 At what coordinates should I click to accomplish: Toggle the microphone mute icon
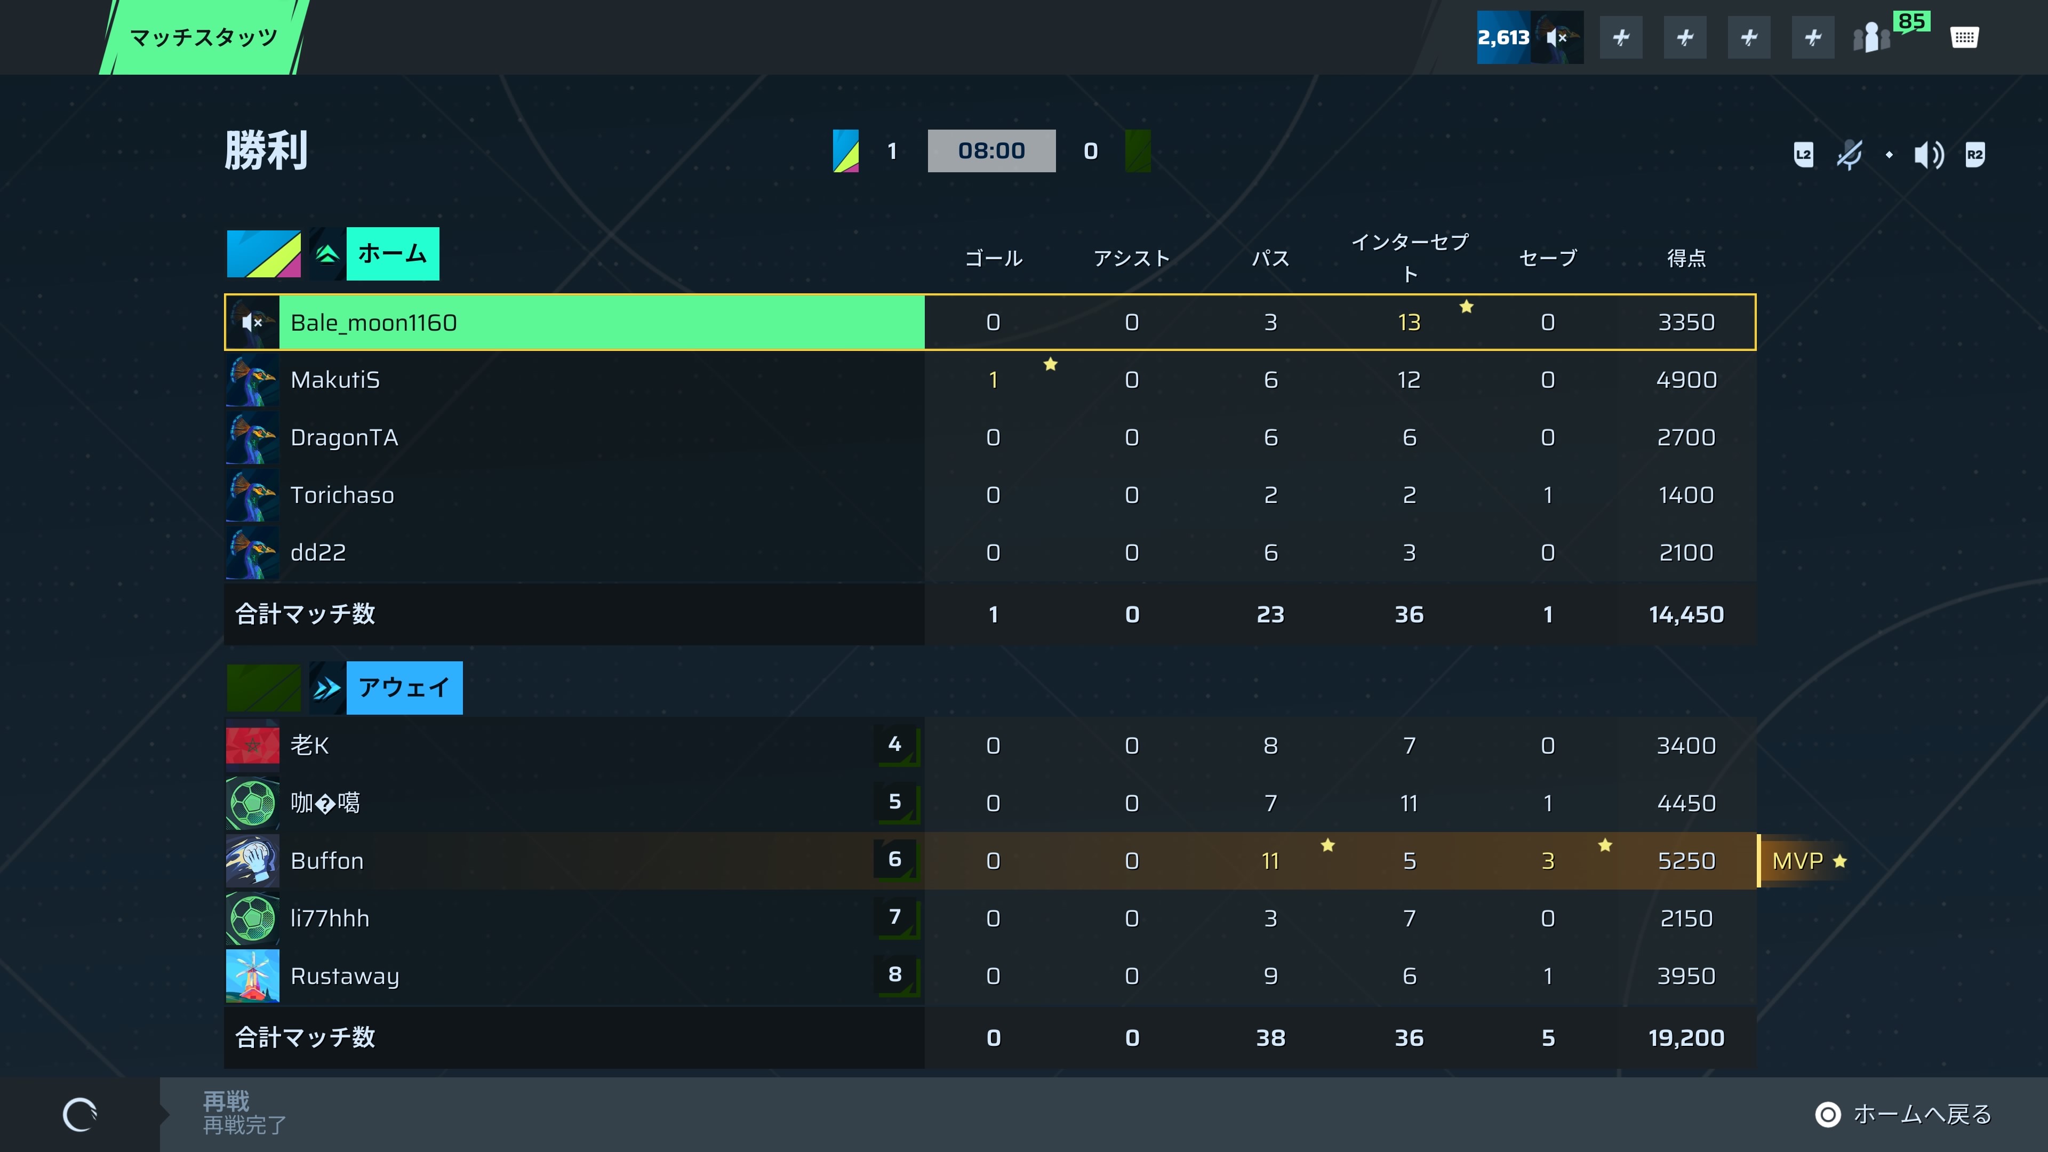click(1849, 154)
